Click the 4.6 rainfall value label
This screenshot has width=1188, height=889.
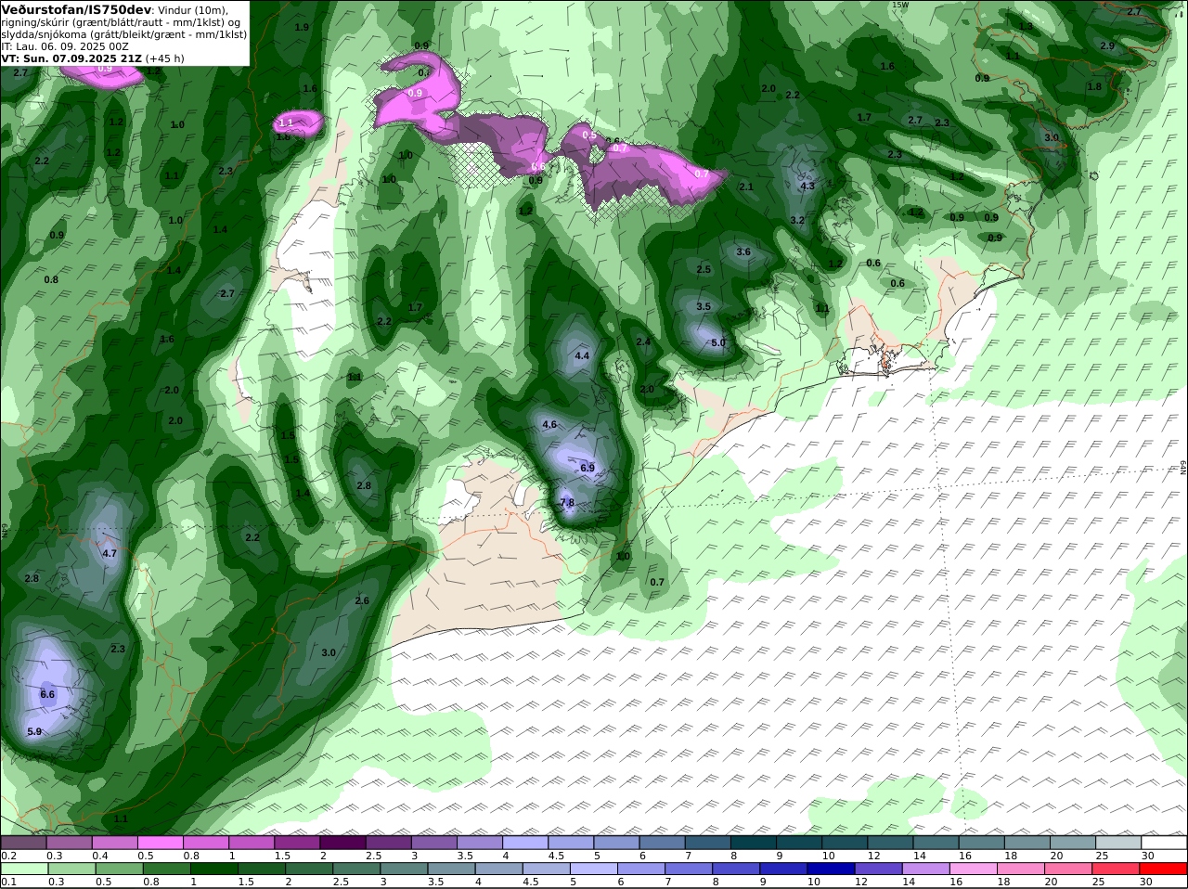tap(549, 425)
